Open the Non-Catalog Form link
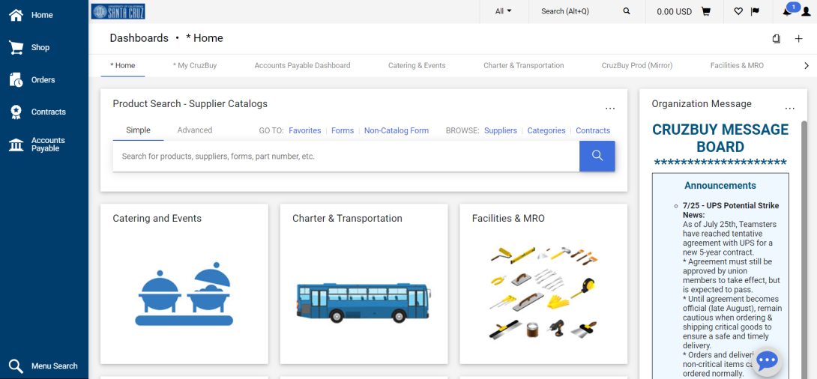The image size is (817, 379). click(x=397, y=130)
